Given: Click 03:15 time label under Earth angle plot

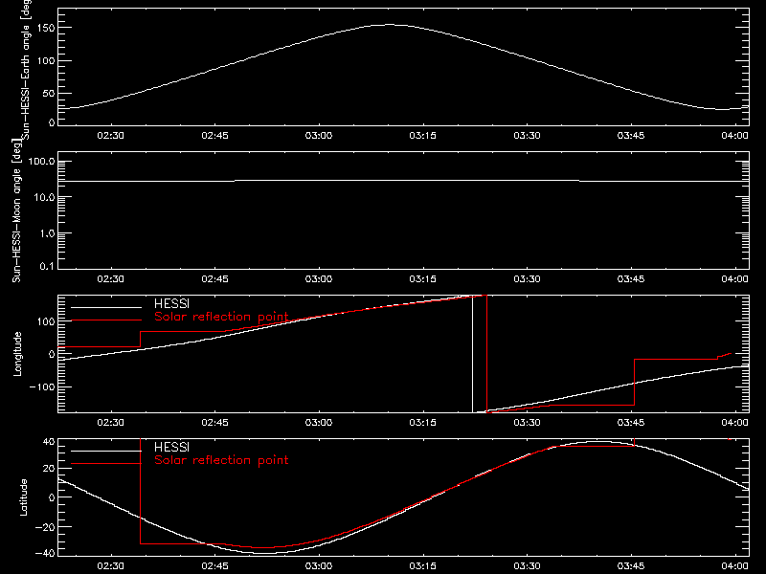Looking at the screenshot, I should point(422,136).
